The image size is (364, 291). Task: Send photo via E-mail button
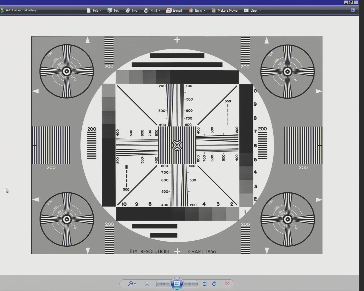[x=174, y=11]
